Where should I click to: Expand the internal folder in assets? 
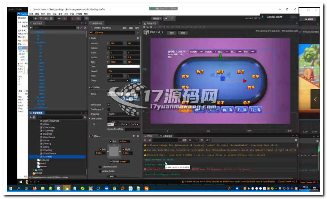pos(31,173)
